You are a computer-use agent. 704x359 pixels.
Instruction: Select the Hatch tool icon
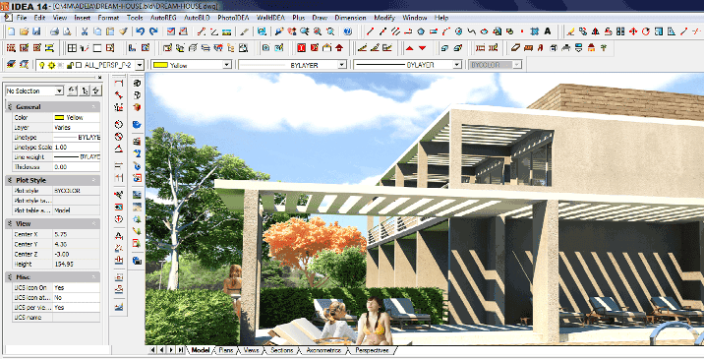(534, 31)
